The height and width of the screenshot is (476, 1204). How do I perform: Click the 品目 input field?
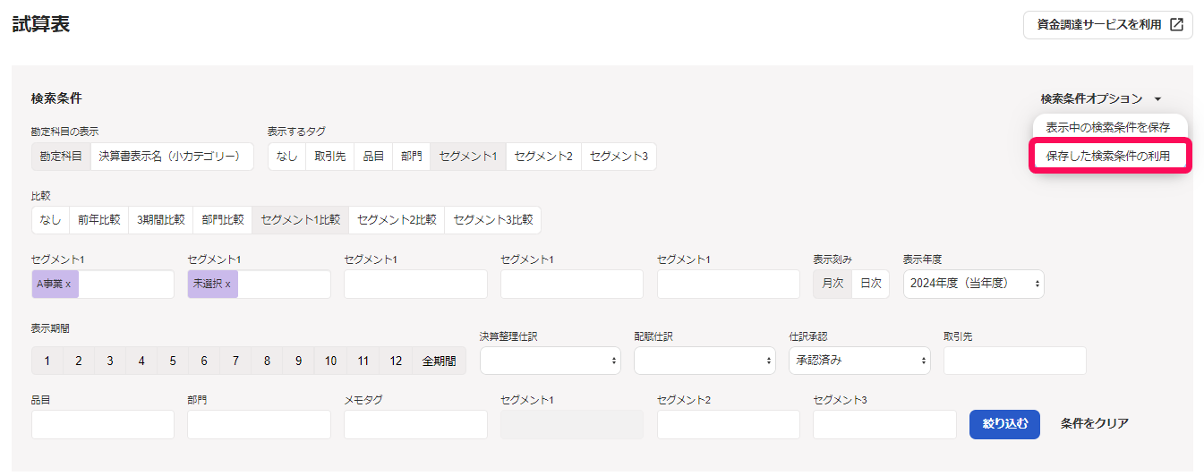coord(103,424)
